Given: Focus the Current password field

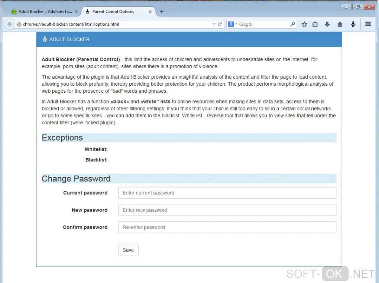Looking at the screenshot, I should click(x=227, y=193).
